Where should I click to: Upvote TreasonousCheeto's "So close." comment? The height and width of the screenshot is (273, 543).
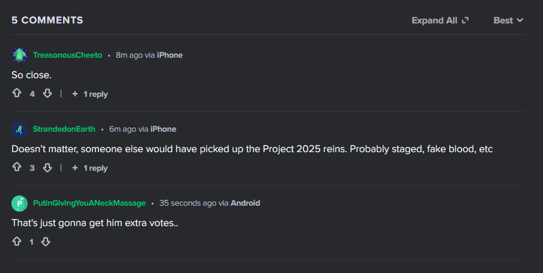point(17,93)
